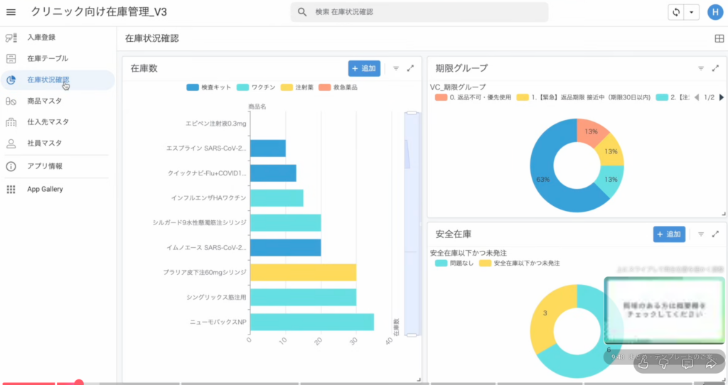Click 追加 button in 在庫数 panel
This screenshot has height=385, width=728.
364,68
